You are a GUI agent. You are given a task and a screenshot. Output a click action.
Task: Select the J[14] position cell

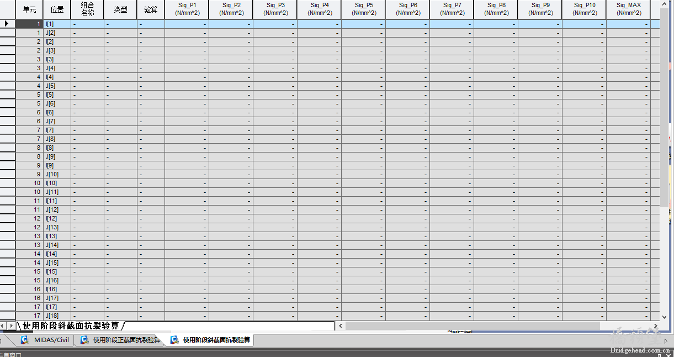pos(57,245)
